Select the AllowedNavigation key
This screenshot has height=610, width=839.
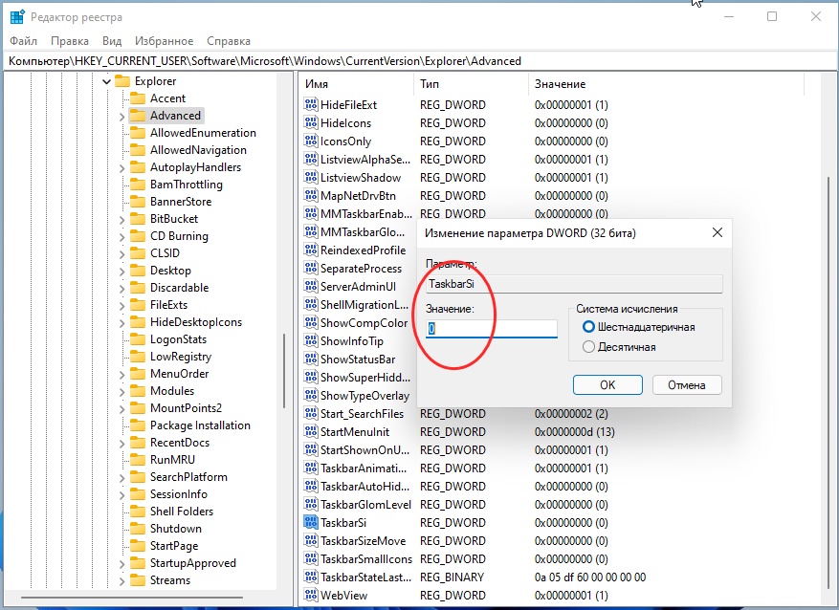point(198,150)
